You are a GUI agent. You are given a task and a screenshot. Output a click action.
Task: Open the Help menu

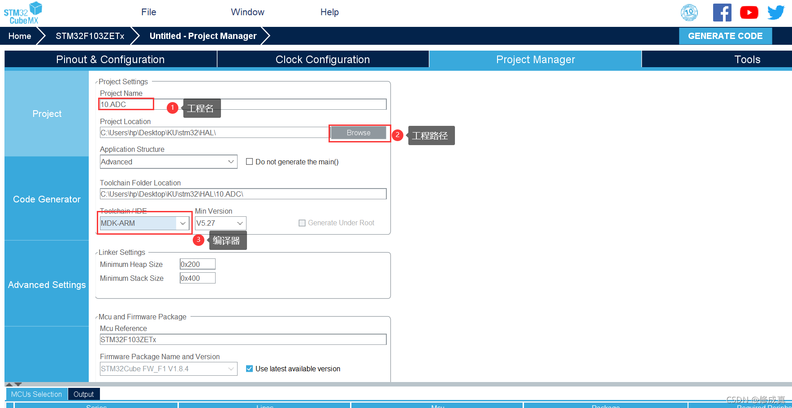click(x=329, y=12)
